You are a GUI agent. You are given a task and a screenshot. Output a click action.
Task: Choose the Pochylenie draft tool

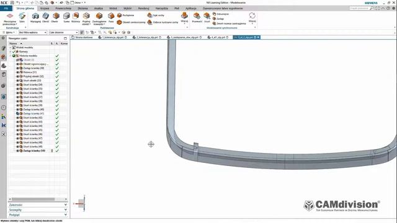tap(125, 15)
